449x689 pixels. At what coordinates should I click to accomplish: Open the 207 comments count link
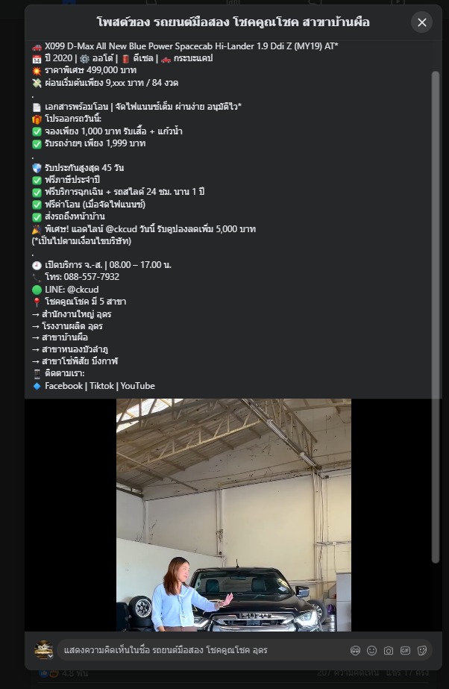pos(348,673)
